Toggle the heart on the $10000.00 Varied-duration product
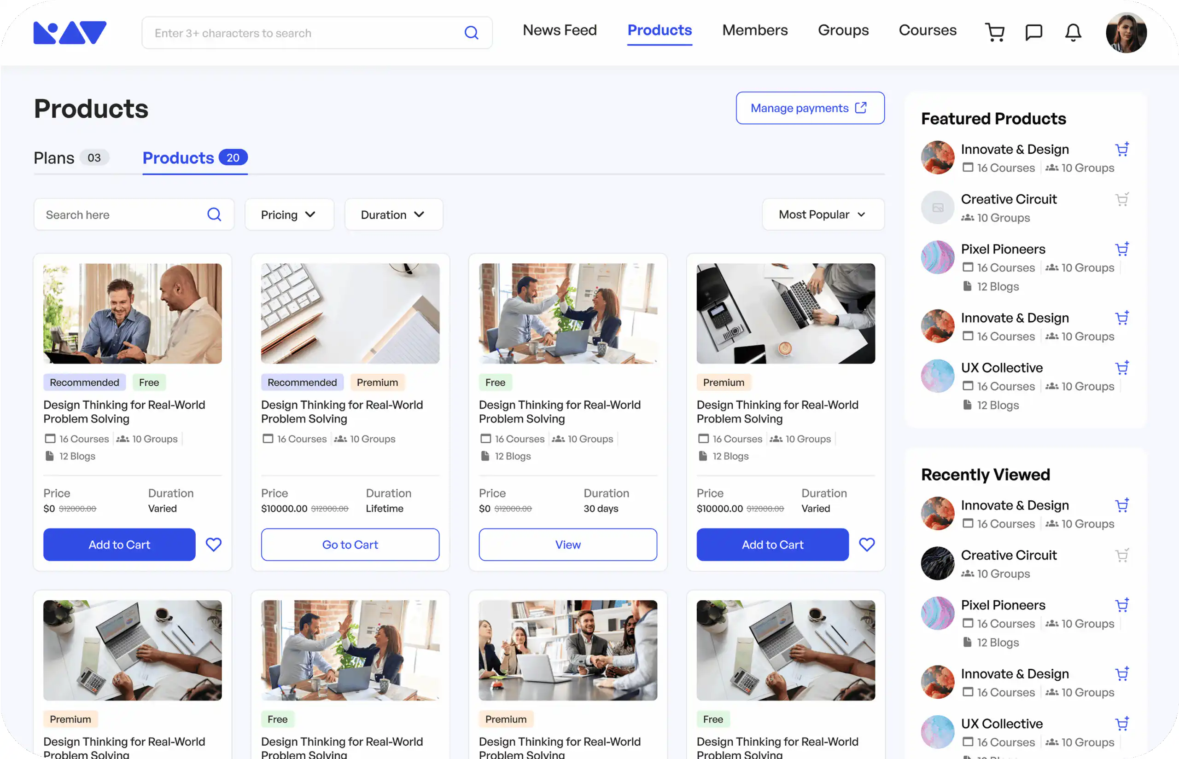1179x759 pixels. [x=867, y=545]
